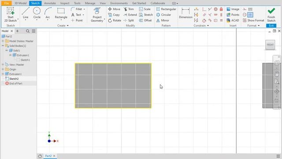Select the Rectangle sketch tool
282x159 pixels.
click(x=61, y=13)
